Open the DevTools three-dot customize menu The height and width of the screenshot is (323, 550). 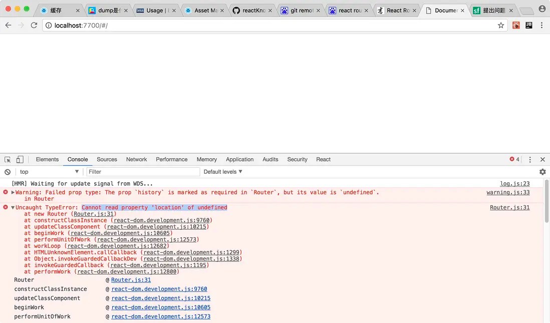[x=529, y=159]
